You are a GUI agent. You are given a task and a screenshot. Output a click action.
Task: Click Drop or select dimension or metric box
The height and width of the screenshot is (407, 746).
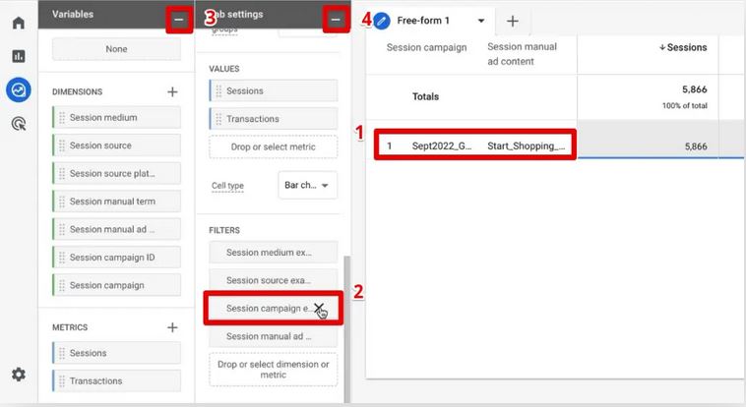point(273,370)
